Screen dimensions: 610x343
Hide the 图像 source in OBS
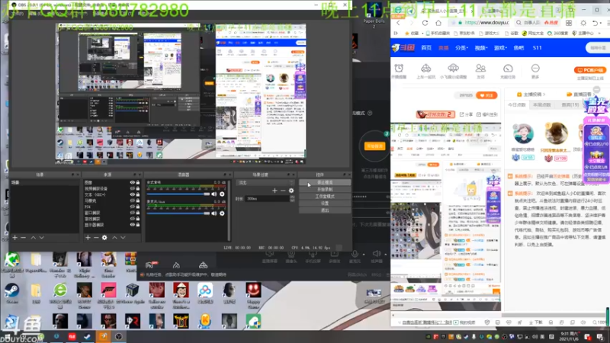point(132,182)
